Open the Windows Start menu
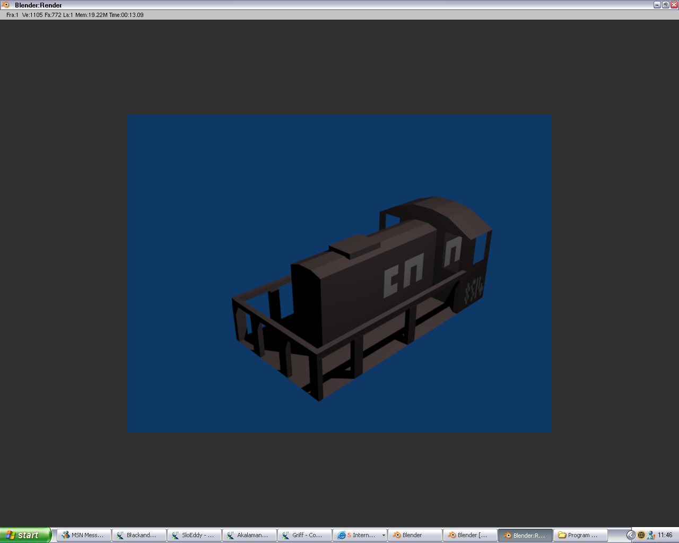This screenshot has width=679, height=543. [x=25, y=535]
